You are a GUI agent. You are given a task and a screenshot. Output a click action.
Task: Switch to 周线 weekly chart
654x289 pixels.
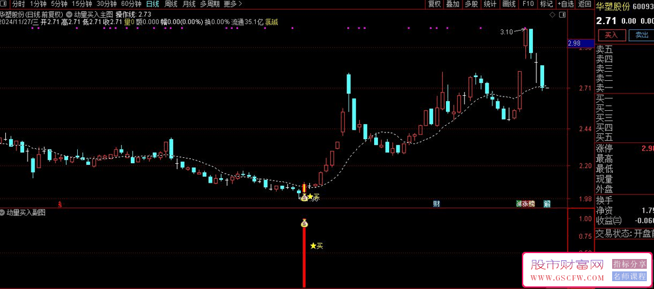(171, 4)
